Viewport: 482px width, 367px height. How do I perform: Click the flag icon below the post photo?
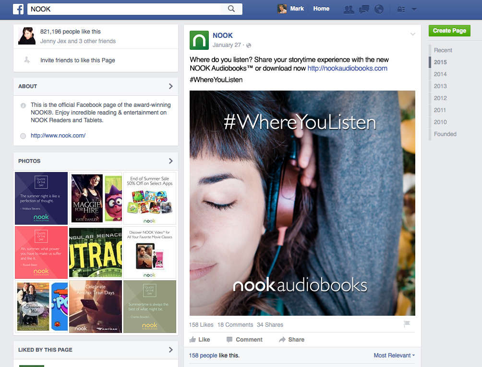coord(407,324)
